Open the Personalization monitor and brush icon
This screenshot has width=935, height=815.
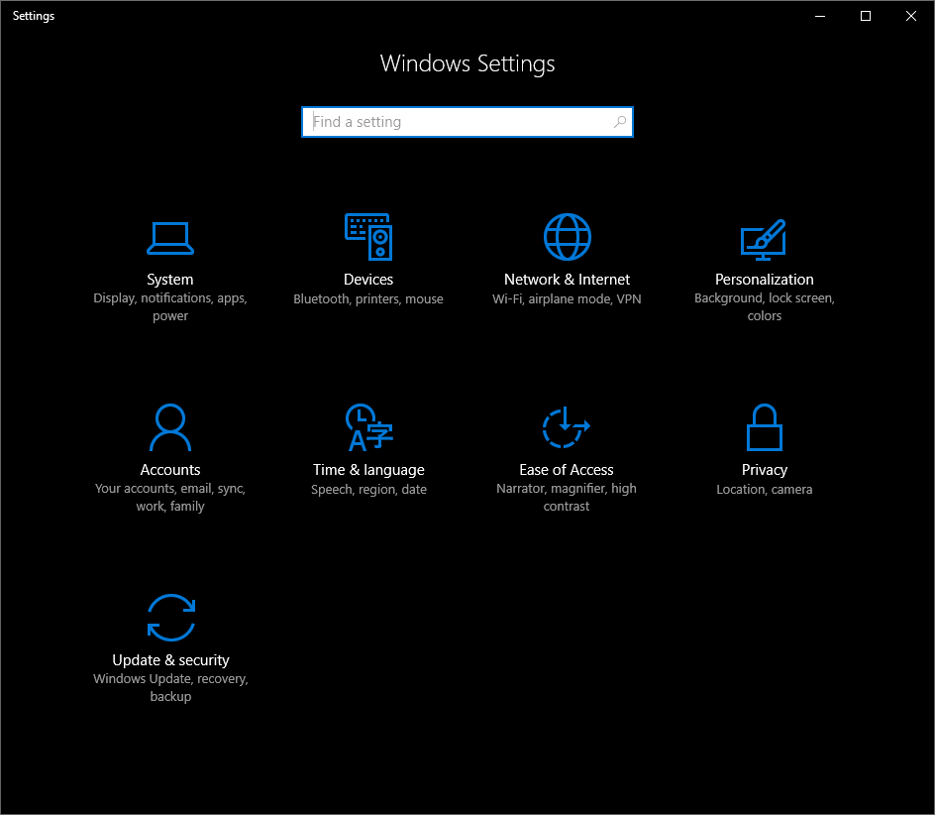click(x=764, y=239)
